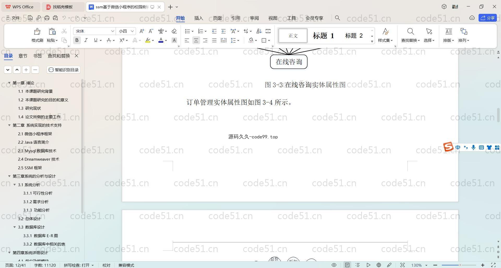Click the Save document icon
Viewport: 501px width, 268px height.
[x=30, y=18]
